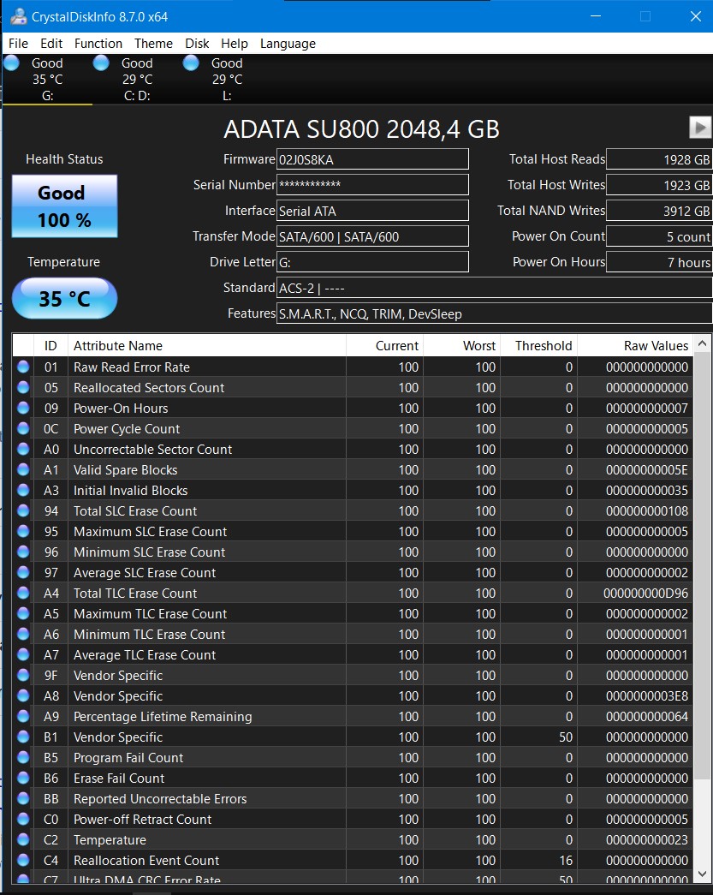The width and height of the screenshot is (713, 895).
Task: Open the File menu
Action: 17,43
